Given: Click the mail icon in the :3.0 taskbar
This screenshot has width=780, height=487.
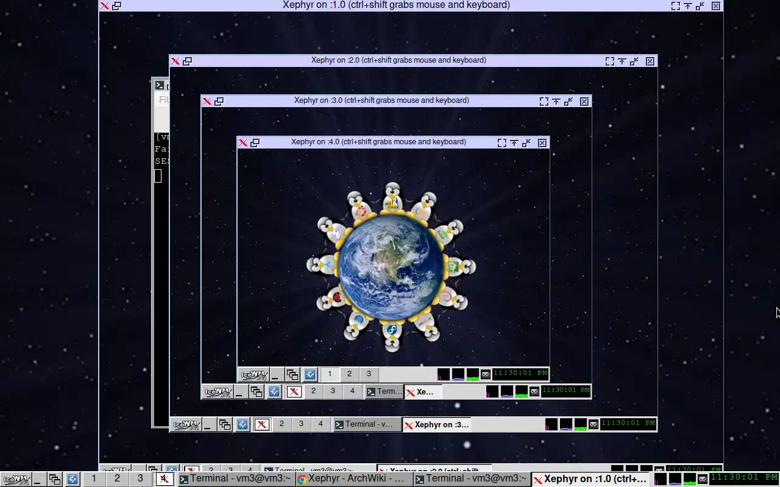Looking at the screenshot, I should [534, 391].
